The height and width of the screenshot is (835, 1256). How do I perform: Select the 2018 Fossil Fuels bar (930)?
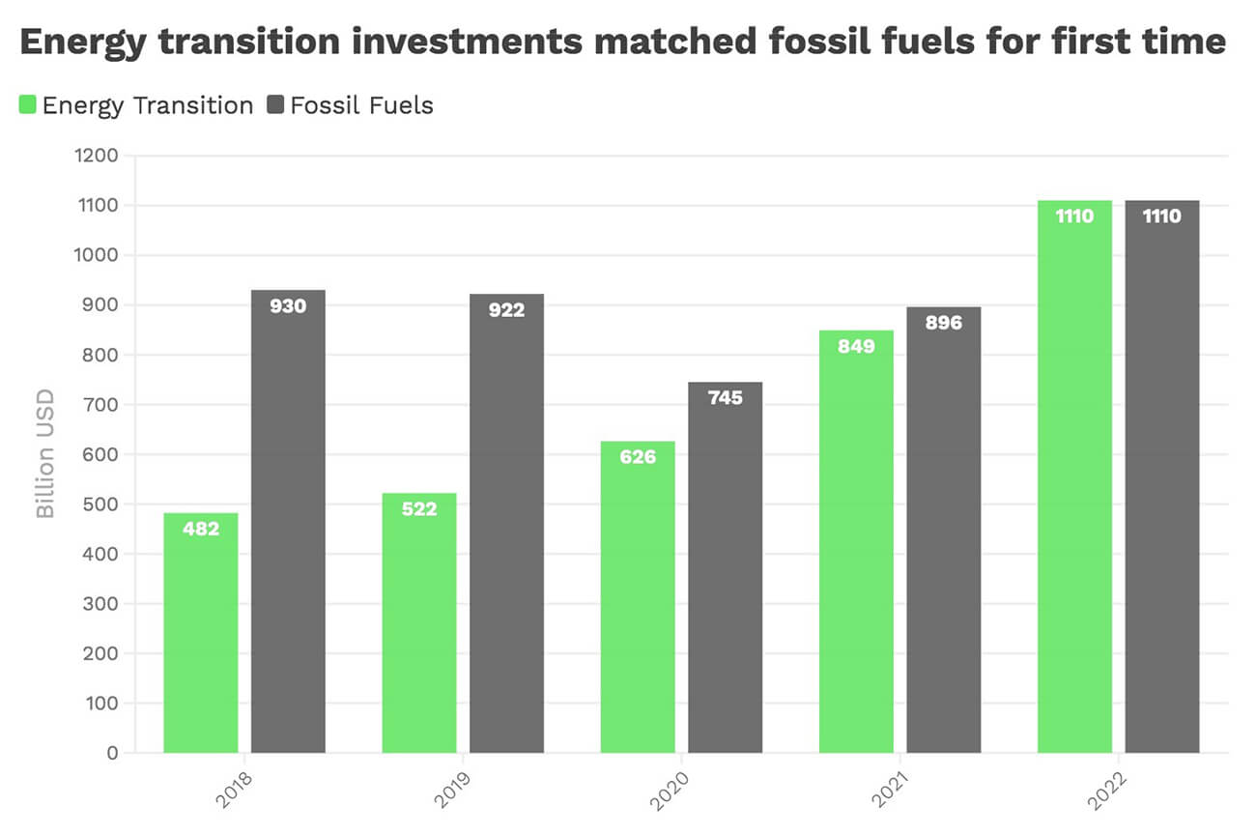pyautogui.click(x=288, y=522)
